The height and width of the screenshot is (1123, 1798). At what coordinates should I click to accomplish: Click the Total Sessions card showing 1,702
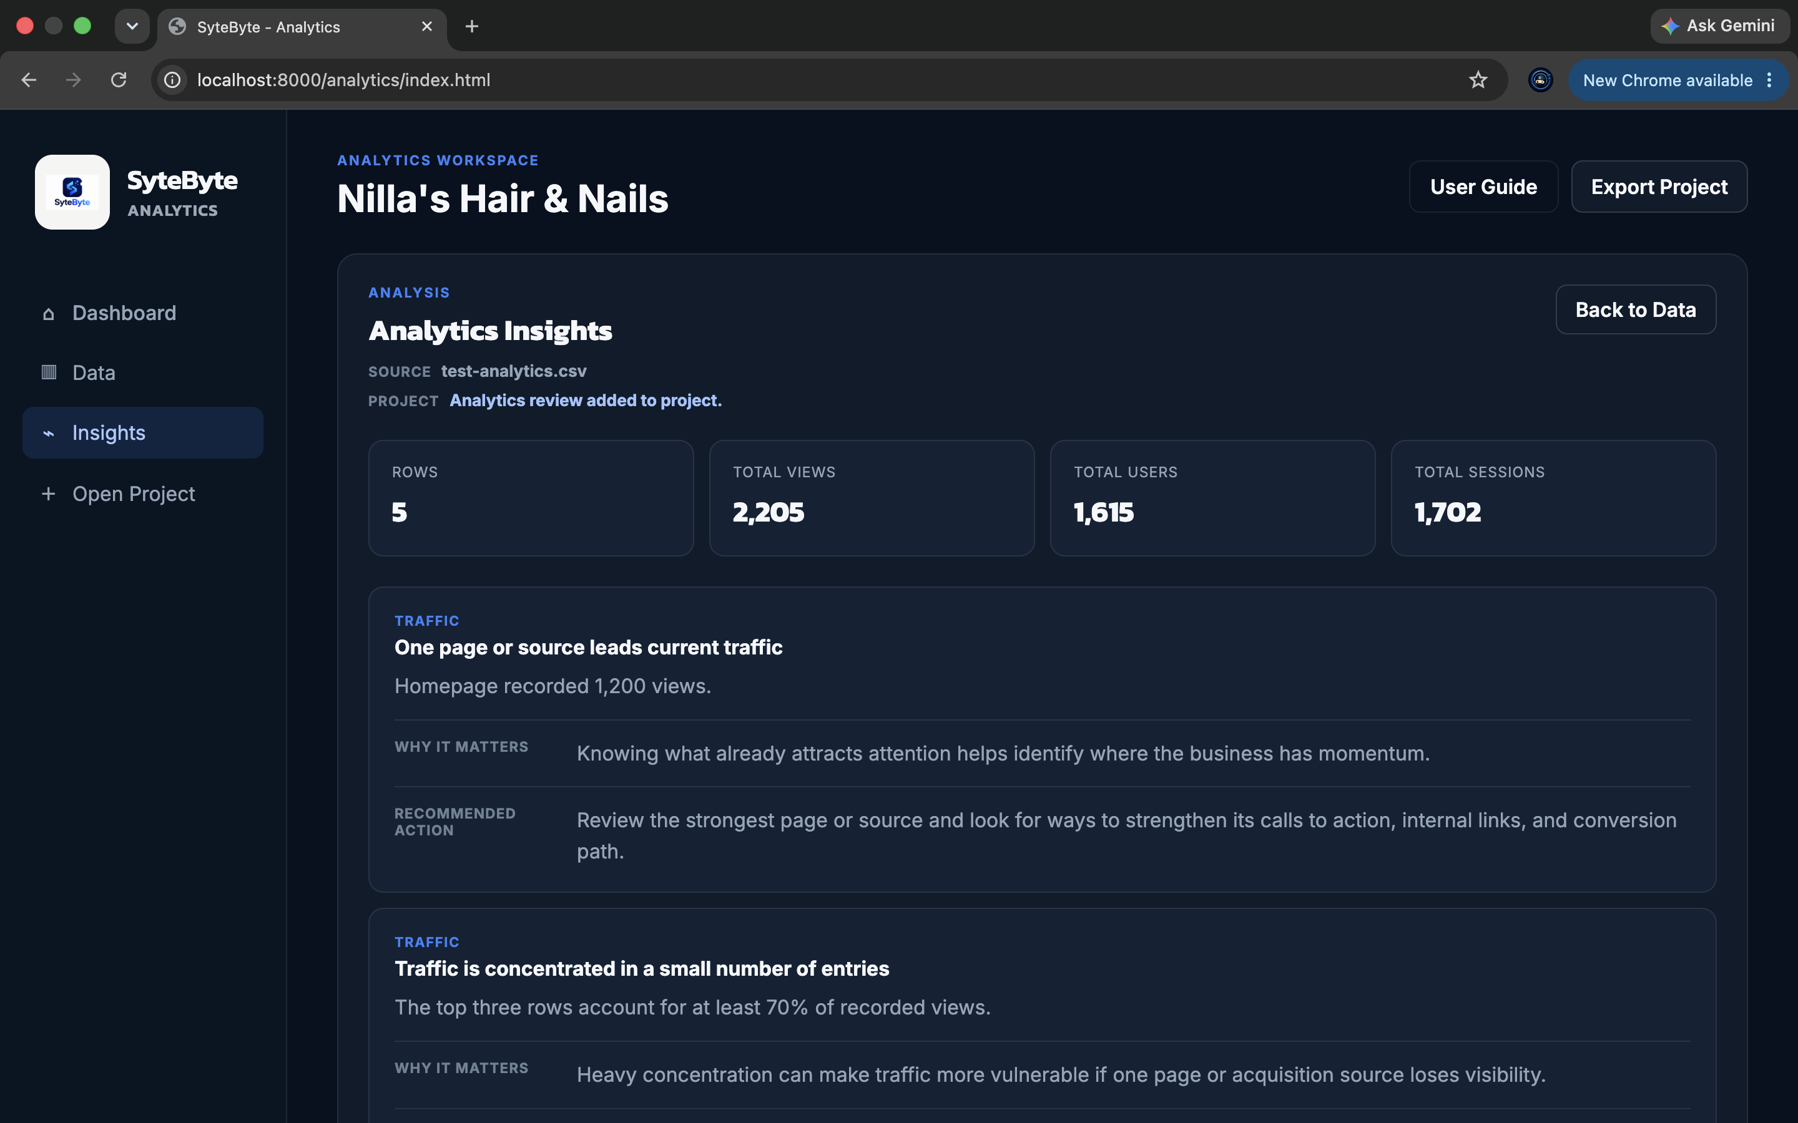(1553, 498)
